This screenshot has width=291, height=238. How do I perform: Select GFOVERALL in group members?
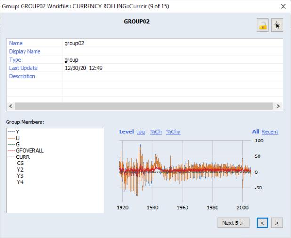[30, 150]
